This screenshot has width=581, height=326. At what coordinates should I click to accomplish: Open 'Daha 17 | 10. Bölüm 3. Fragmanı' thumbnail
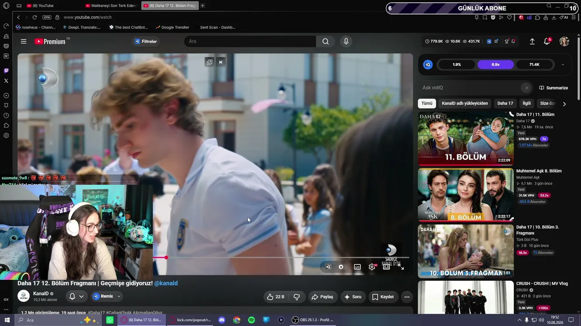click(466, 251)
